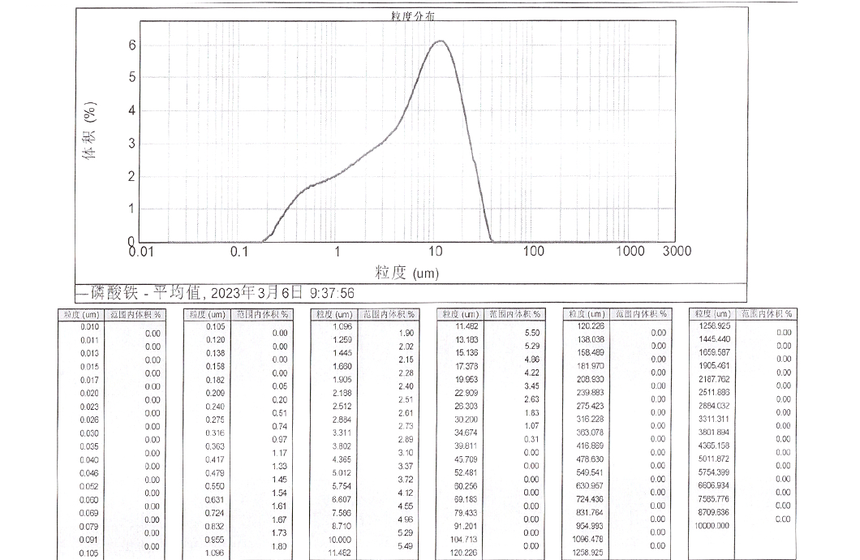Click the x-axis tick label 3000

(676, 251)
